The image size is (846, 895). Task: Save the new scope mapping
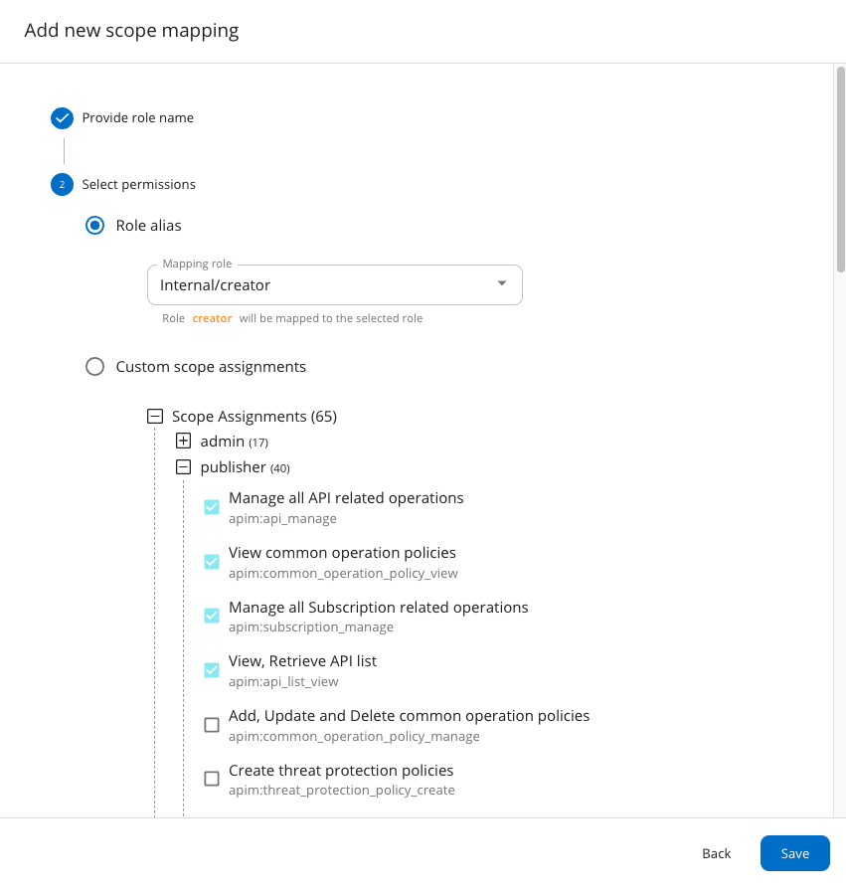point(794,853)
